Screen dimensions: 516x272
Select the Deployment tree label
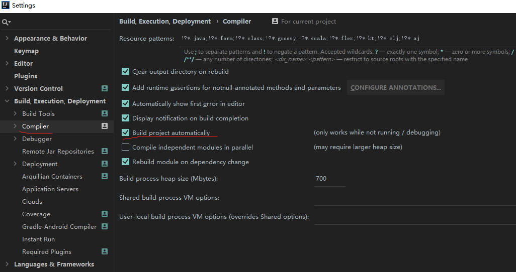click(40, 164)
